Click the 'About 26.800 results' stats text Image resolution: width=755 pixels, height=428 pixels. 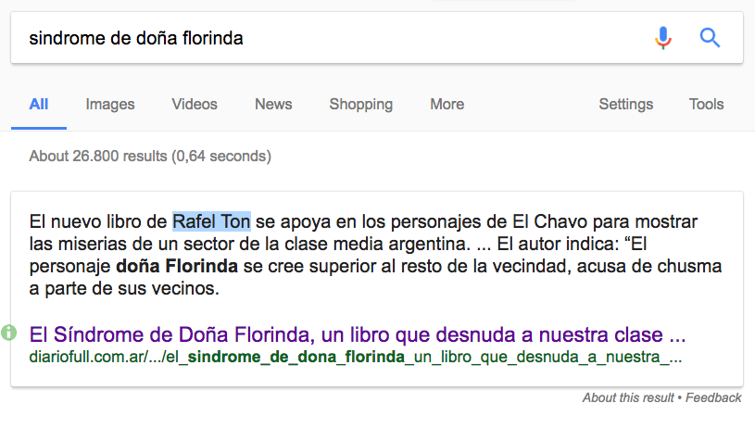(150, 157)
